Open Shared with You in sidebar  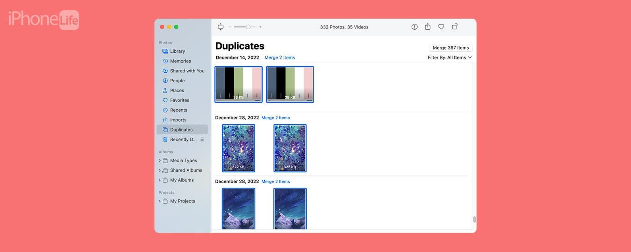187,71
